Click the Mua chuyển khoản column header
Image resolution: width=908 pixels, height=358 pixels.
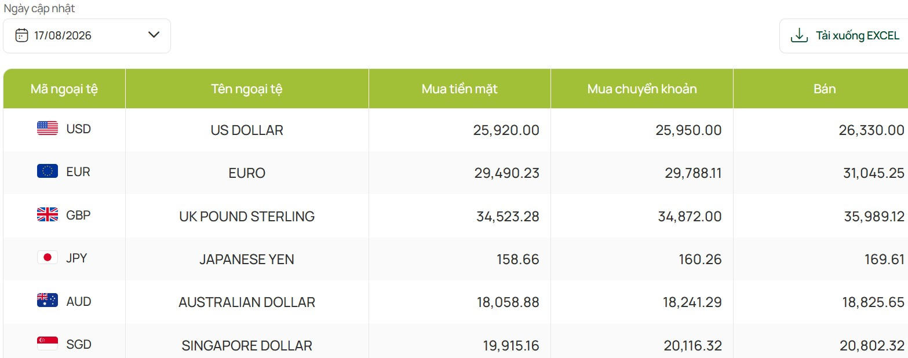(x=642, y=89)
